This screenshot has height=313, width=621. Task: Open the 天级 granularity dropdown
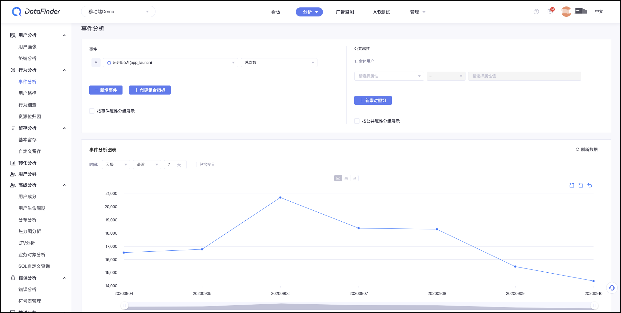coord(116,165)
